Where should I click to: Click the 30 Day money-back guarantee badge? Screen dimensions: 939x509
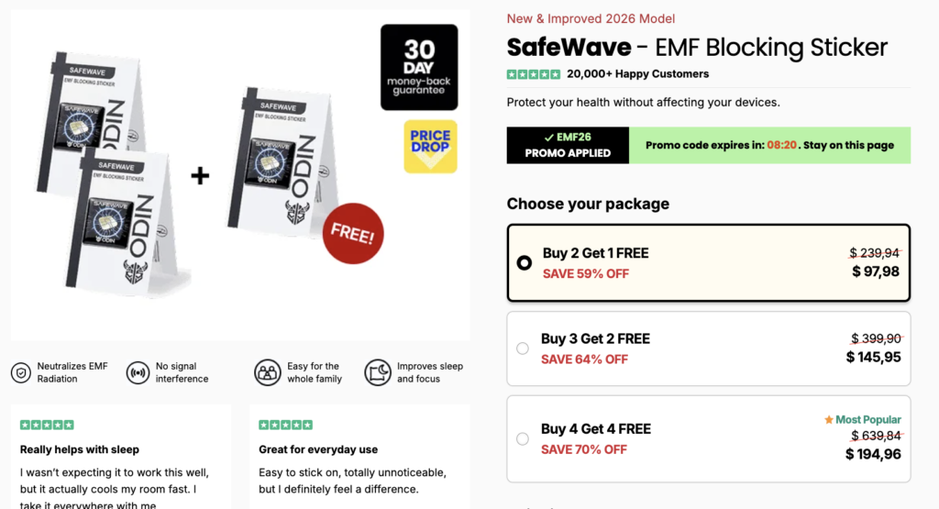coord(419,67)
